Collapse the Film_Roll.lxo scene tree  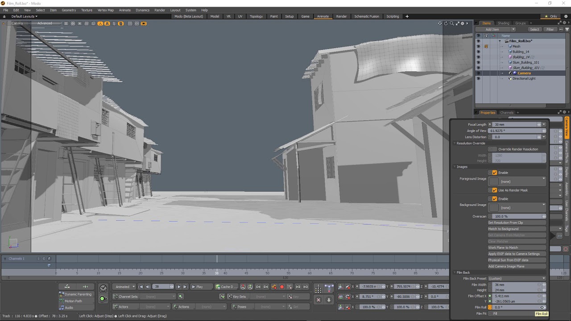click(x=500, y=41)
